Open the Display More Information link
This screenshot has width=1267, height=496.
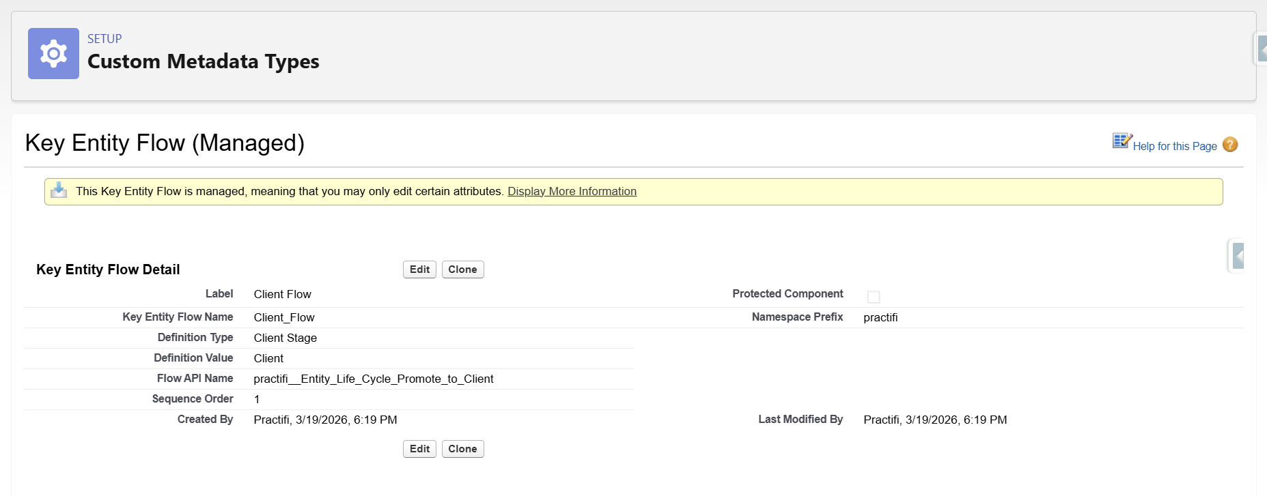pyautogui.click(x=572, y=191)
